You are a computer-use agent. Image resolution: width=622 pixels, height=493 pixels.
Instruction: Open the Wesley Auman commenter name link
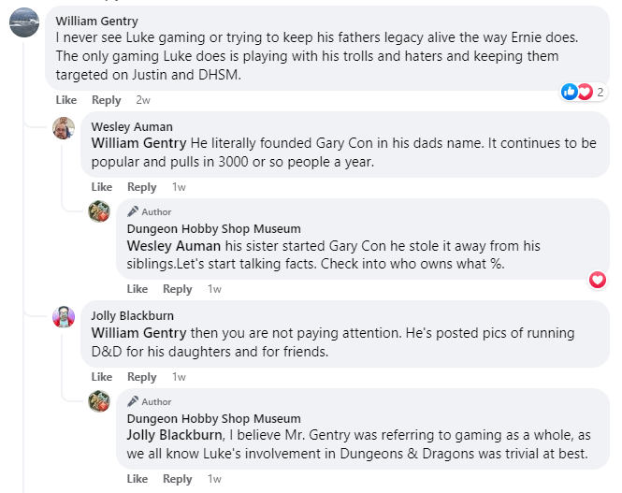[x=132, y=126]
